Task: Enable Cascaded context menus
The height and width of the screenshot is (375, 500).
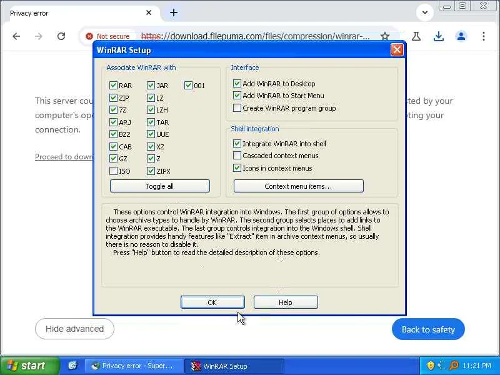Action: [x=237, y=155]
